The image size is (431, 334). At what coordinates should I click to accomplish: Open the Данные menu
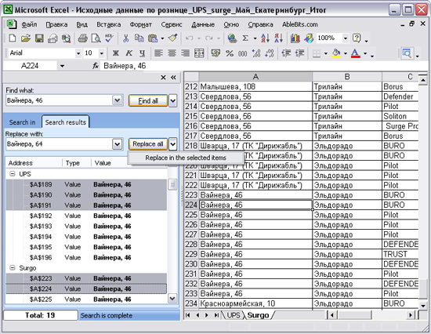pos(203,24)
